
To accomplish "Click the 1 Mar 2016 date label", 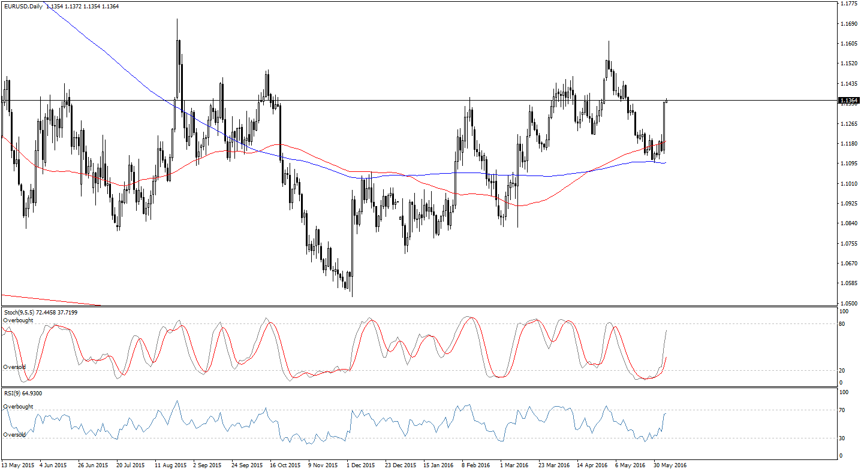I will 514,465.
